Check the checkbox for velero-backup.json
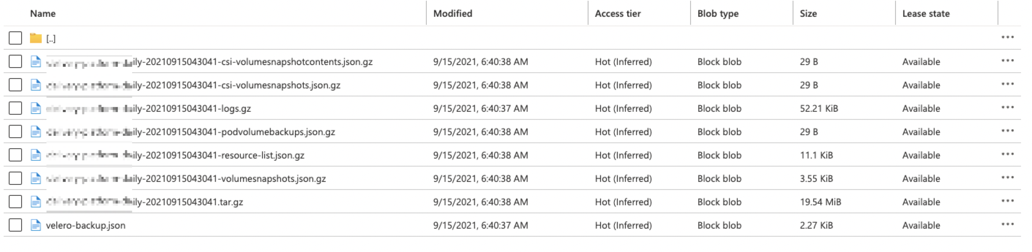 coord(15,225)
